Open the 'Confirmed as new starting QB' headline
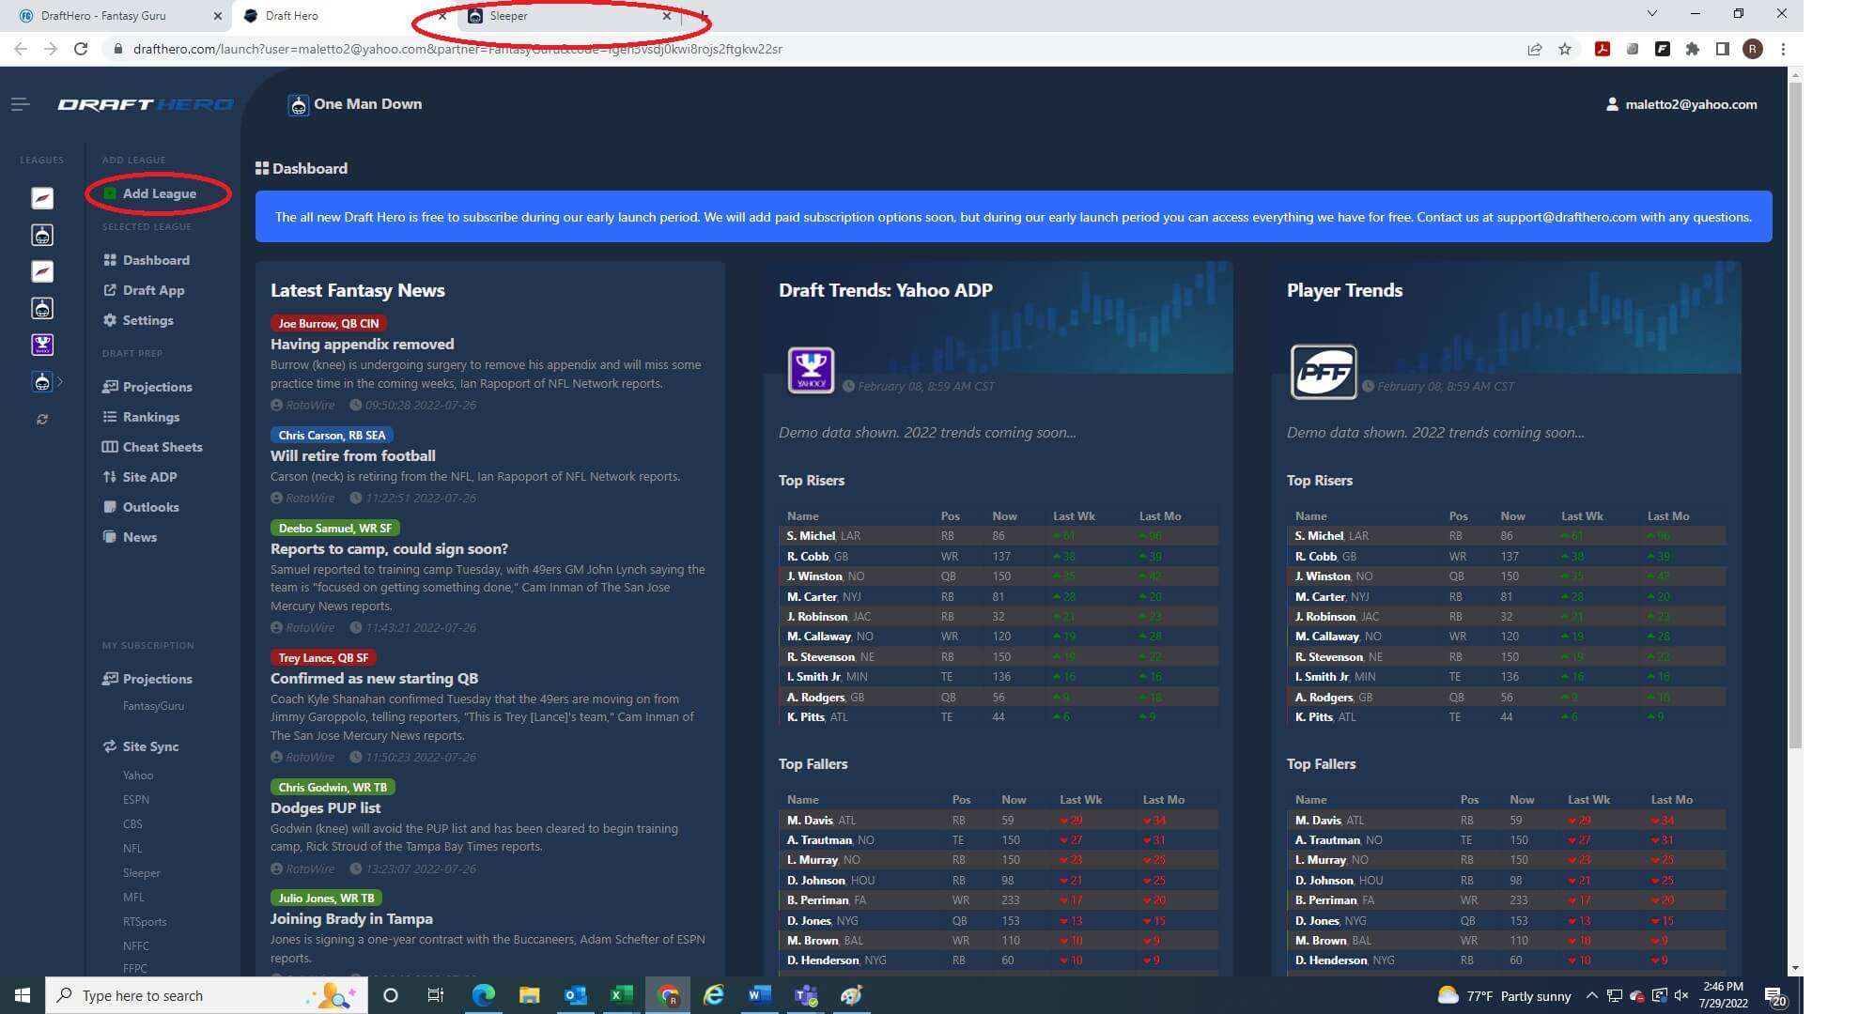 coord(374,679)
